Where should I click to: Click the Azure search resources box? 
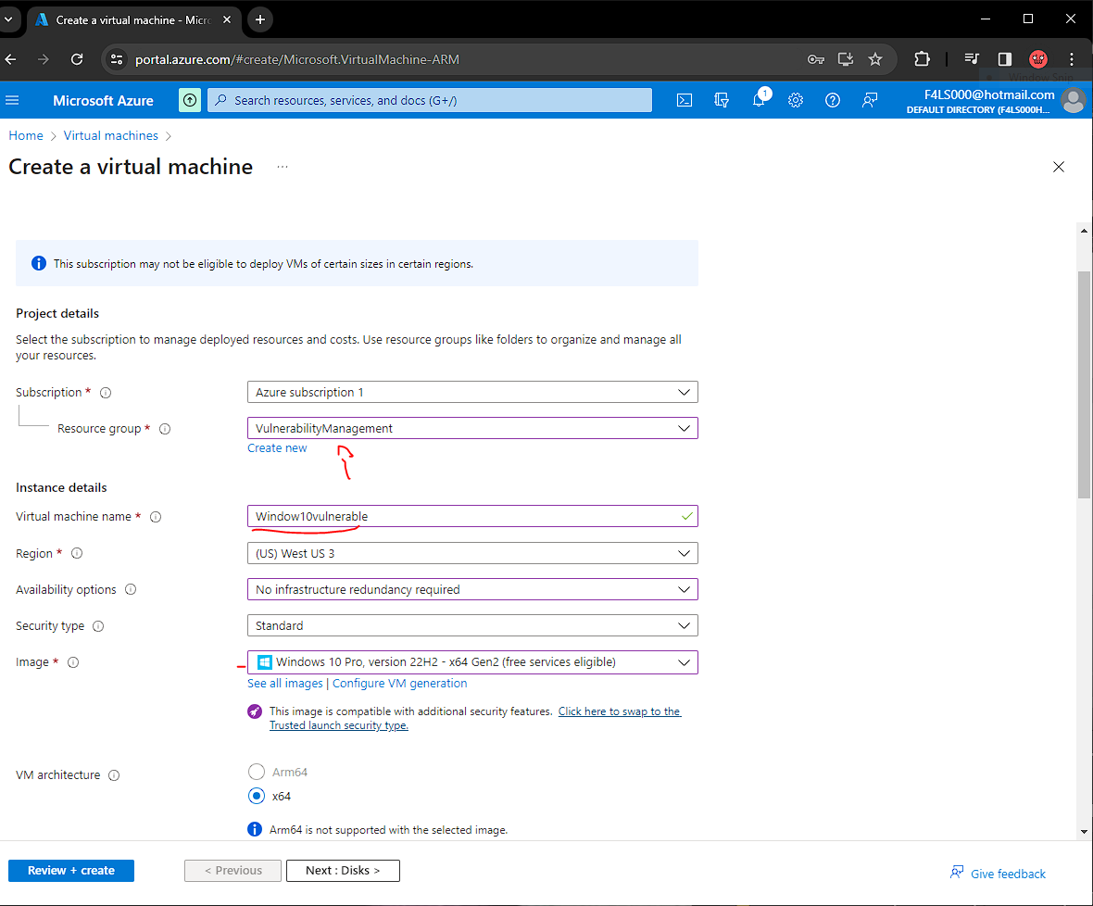click(430, 100)
